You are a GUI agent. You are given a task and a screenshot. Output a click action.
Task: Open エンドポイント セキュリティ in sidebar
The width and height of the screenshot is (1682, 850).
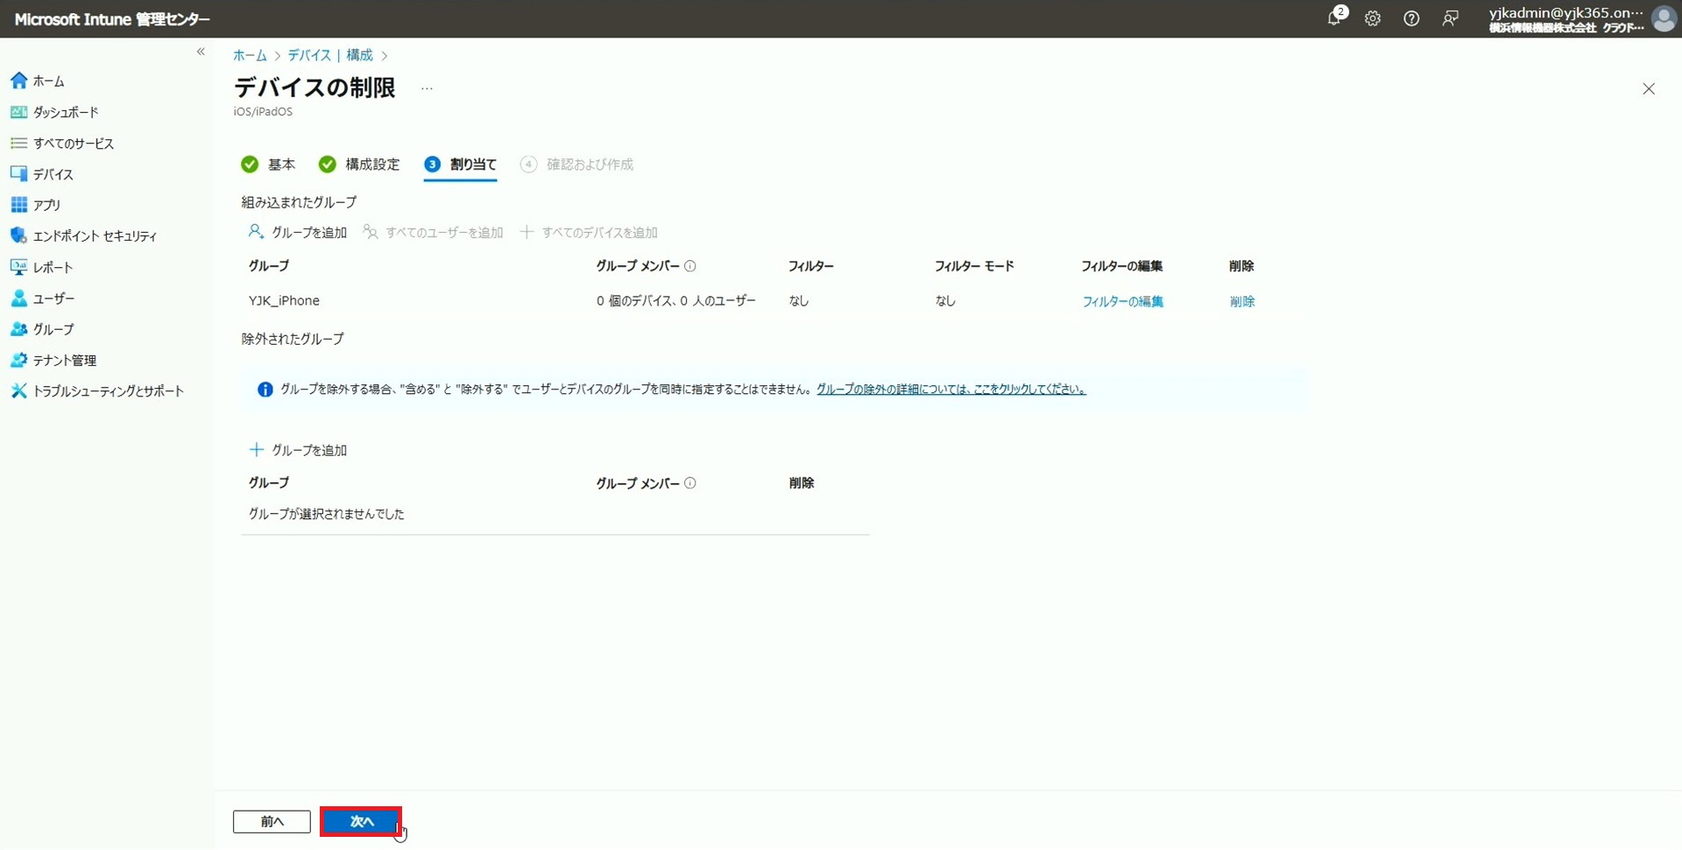95,236
